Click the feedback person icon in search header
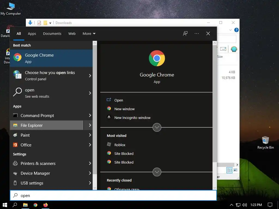This screenshot has width=279, height=209. [x=185, y=33]
